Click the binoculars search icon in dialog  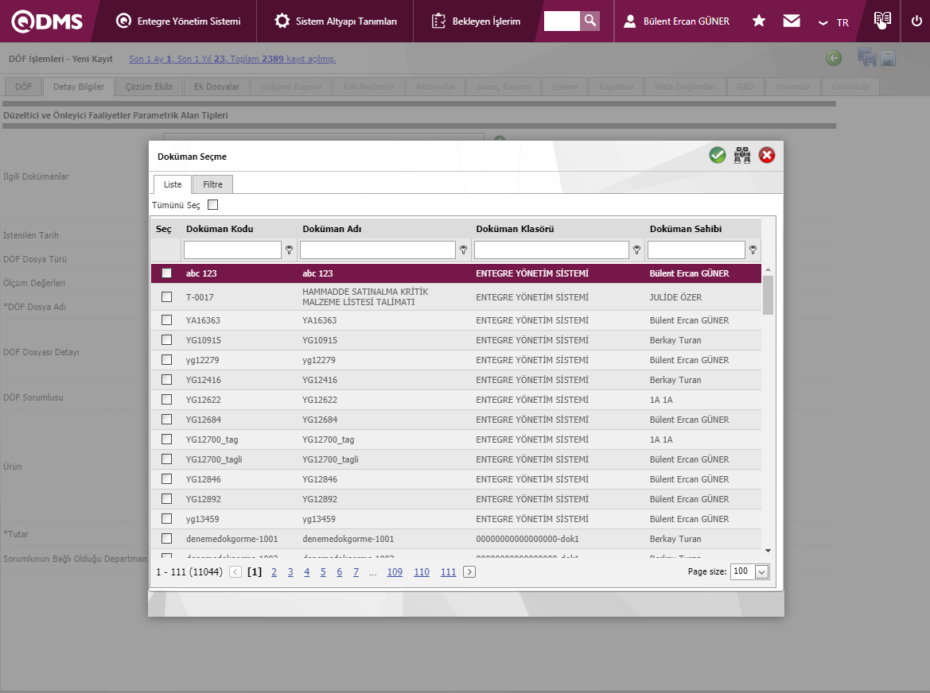742,156
